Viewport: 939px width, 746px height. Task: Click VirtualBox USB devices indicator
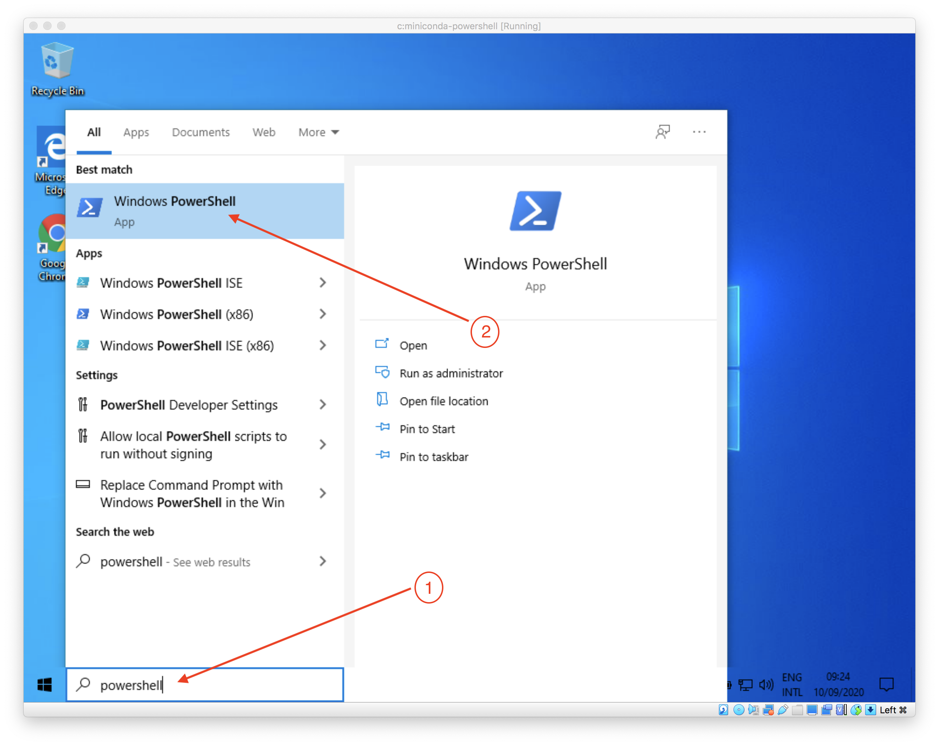tap(783, 710)
